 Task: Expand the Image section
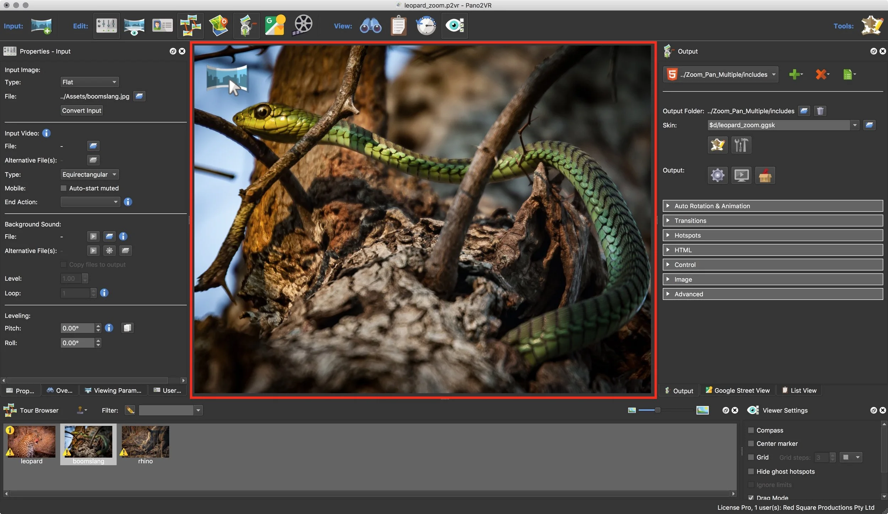(x=773, y=279)
